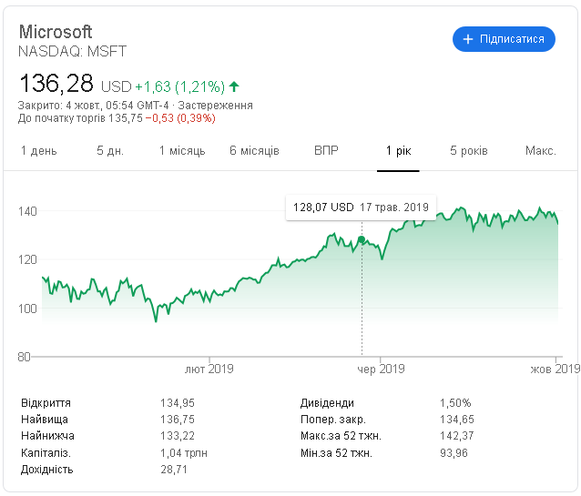Click the жов 2019 axis label

point(556,369)
